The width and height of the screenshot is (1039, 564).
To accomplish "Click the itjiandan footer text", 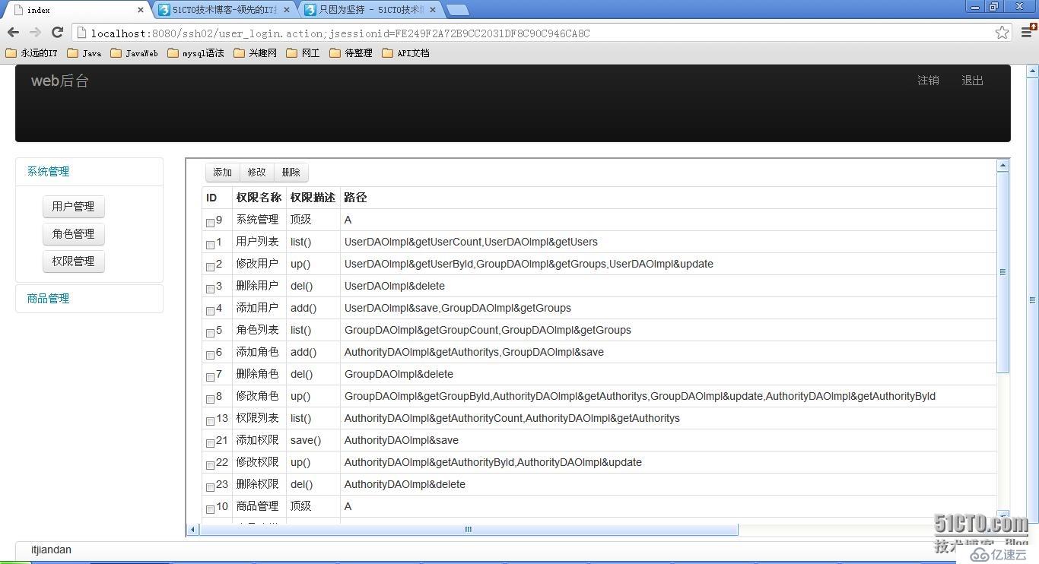I will pos(51,550).
